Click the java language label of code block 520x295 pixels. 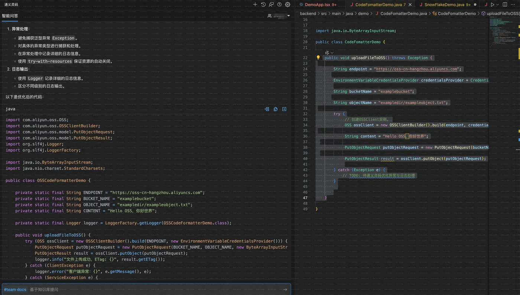pos(10,109)
